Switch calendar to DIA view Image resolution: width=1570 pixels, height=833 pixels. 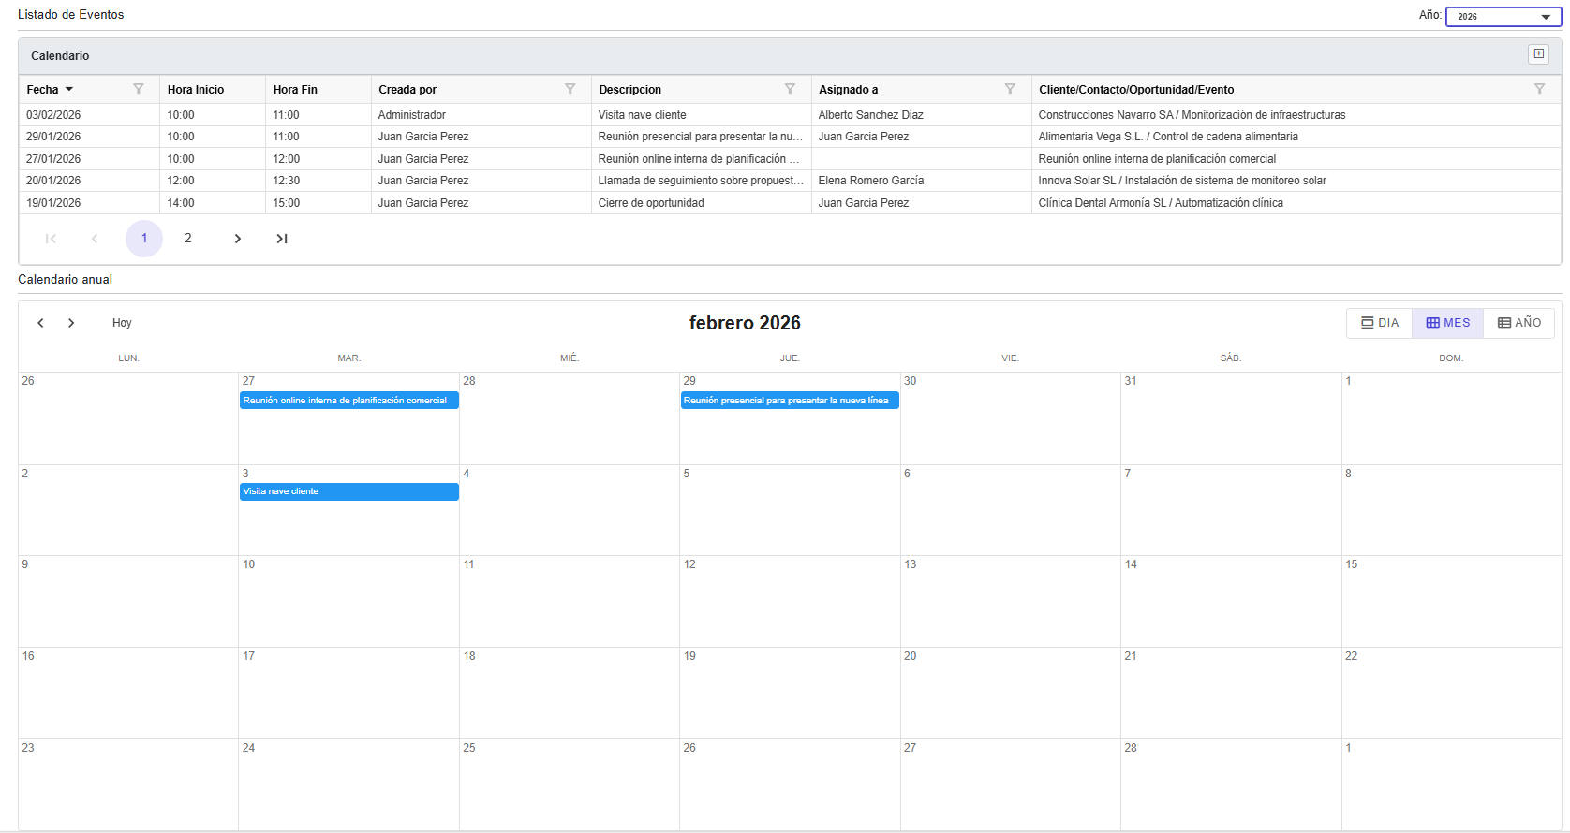coord(1379,323)
